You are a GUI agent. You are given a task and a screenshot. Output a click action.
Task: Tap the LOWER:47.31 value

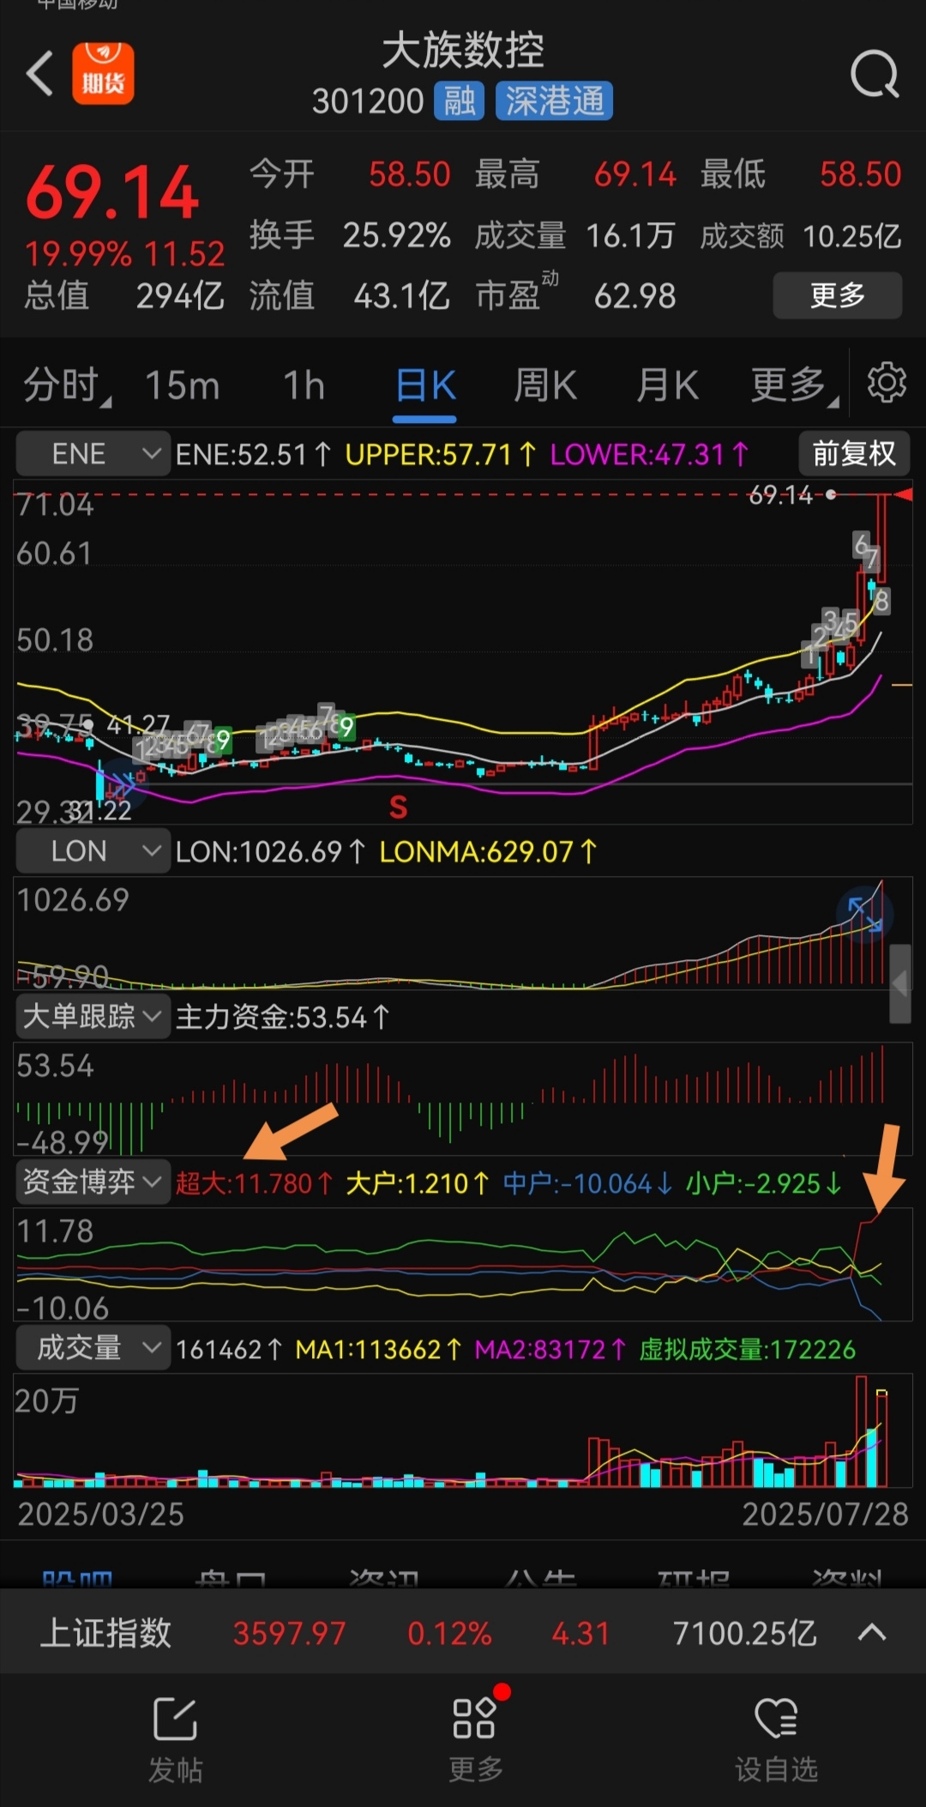point(649,454)
